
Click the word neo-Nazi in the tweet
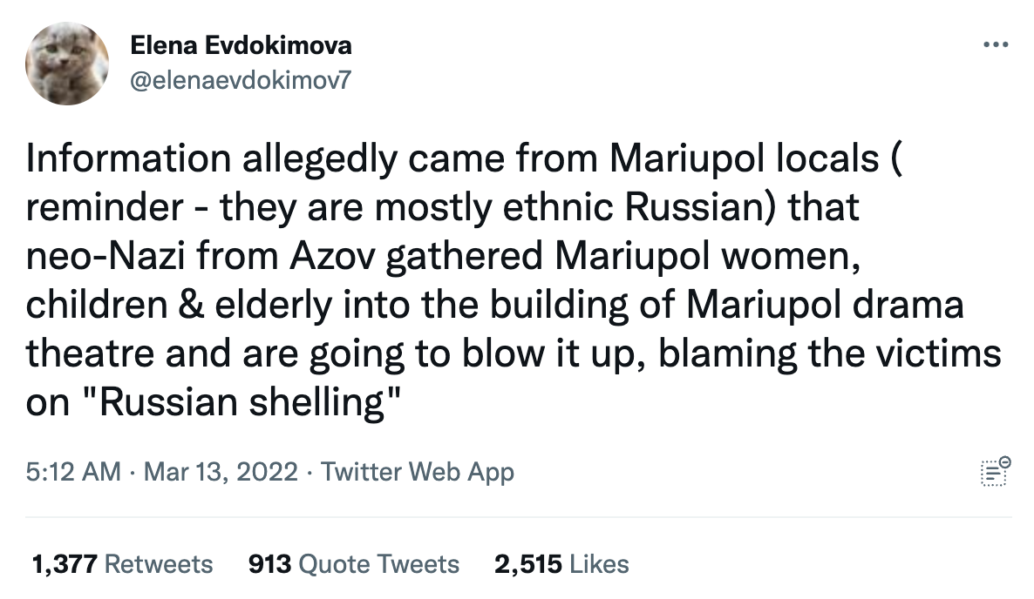click(x=105, y=256)
